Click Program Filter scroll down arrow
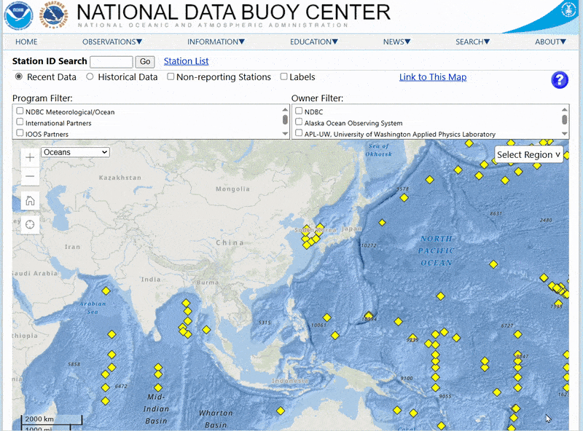The height and width of the screenshot is (431, 583). coord(285,134)
